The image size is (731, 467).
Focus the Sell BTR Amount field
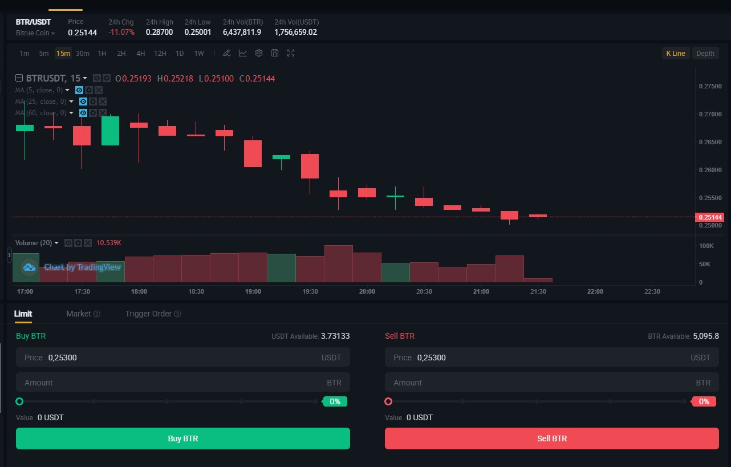[552, 383]
